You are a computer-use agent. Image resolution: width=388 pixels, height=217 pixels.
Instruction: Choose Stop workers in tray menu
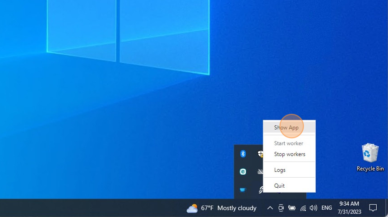pos(289,154)
